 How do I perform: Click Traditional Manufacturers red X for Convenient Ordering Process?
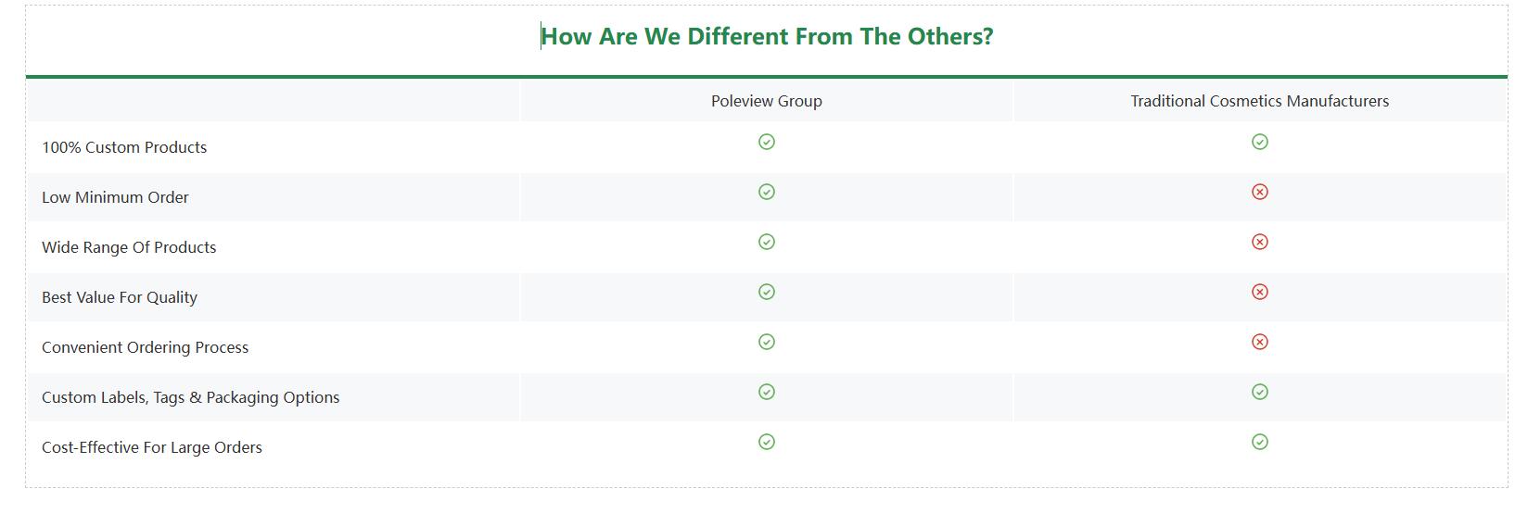1260,342
